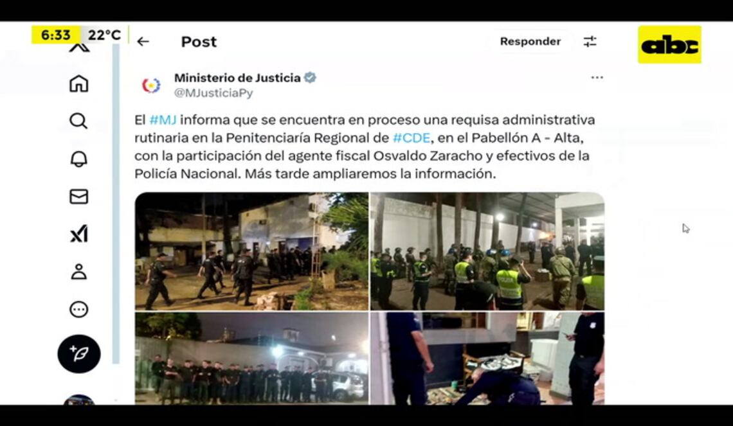Click the left sidebar vertical scrollbar
Image resolution: width=733 pixels, height=426 pixels.
point(116,203)
